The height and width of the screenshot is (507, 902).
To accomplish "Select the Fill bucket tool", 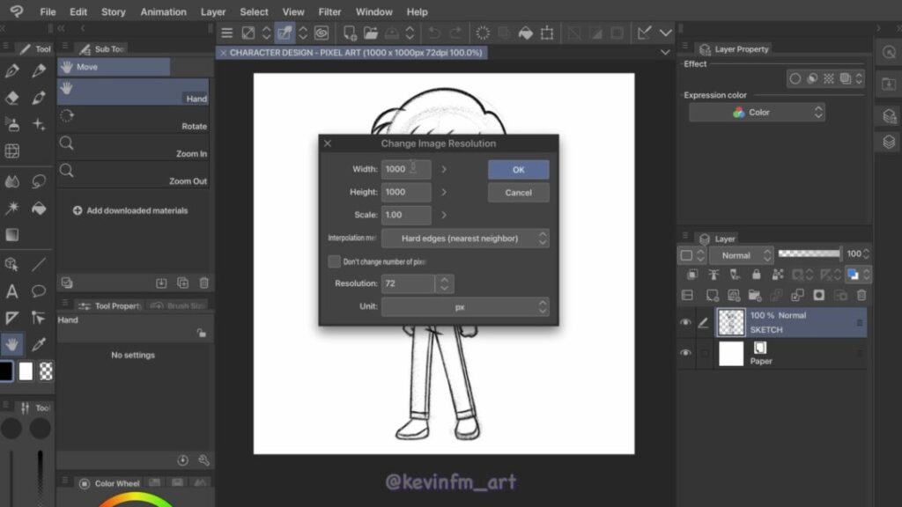I will (39, 209).
